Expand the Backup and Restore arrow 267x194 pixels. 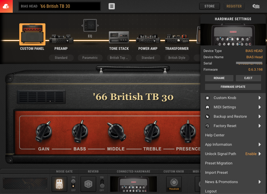point(260,116)
